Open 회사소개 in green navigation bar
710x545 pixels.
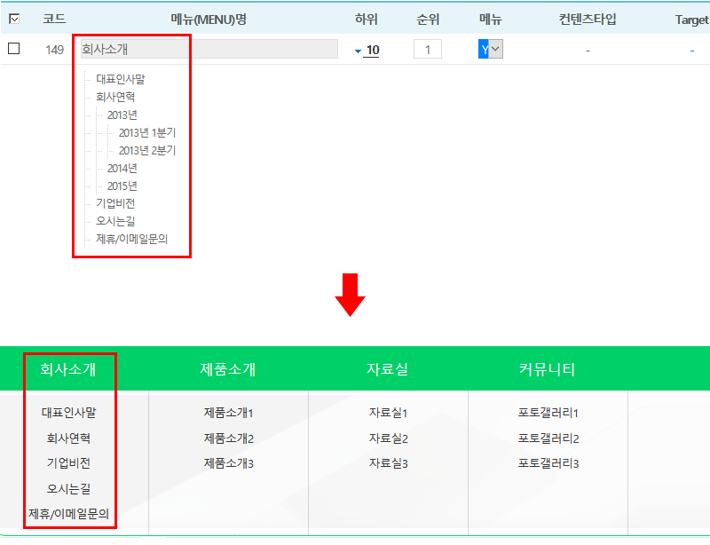coord(68,369)
